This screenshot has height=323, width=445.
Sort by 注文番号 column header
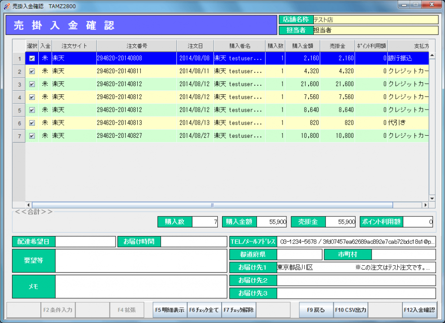coord(136,46)
